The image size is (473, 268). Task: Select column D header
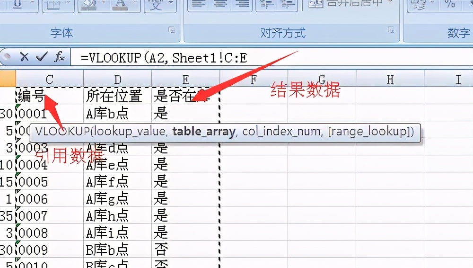[x=118, y=80]
